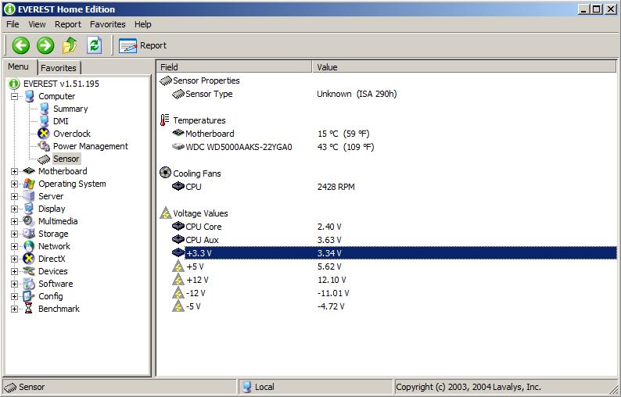
Task: Expand the Software tree node
Action: point(14,284)
